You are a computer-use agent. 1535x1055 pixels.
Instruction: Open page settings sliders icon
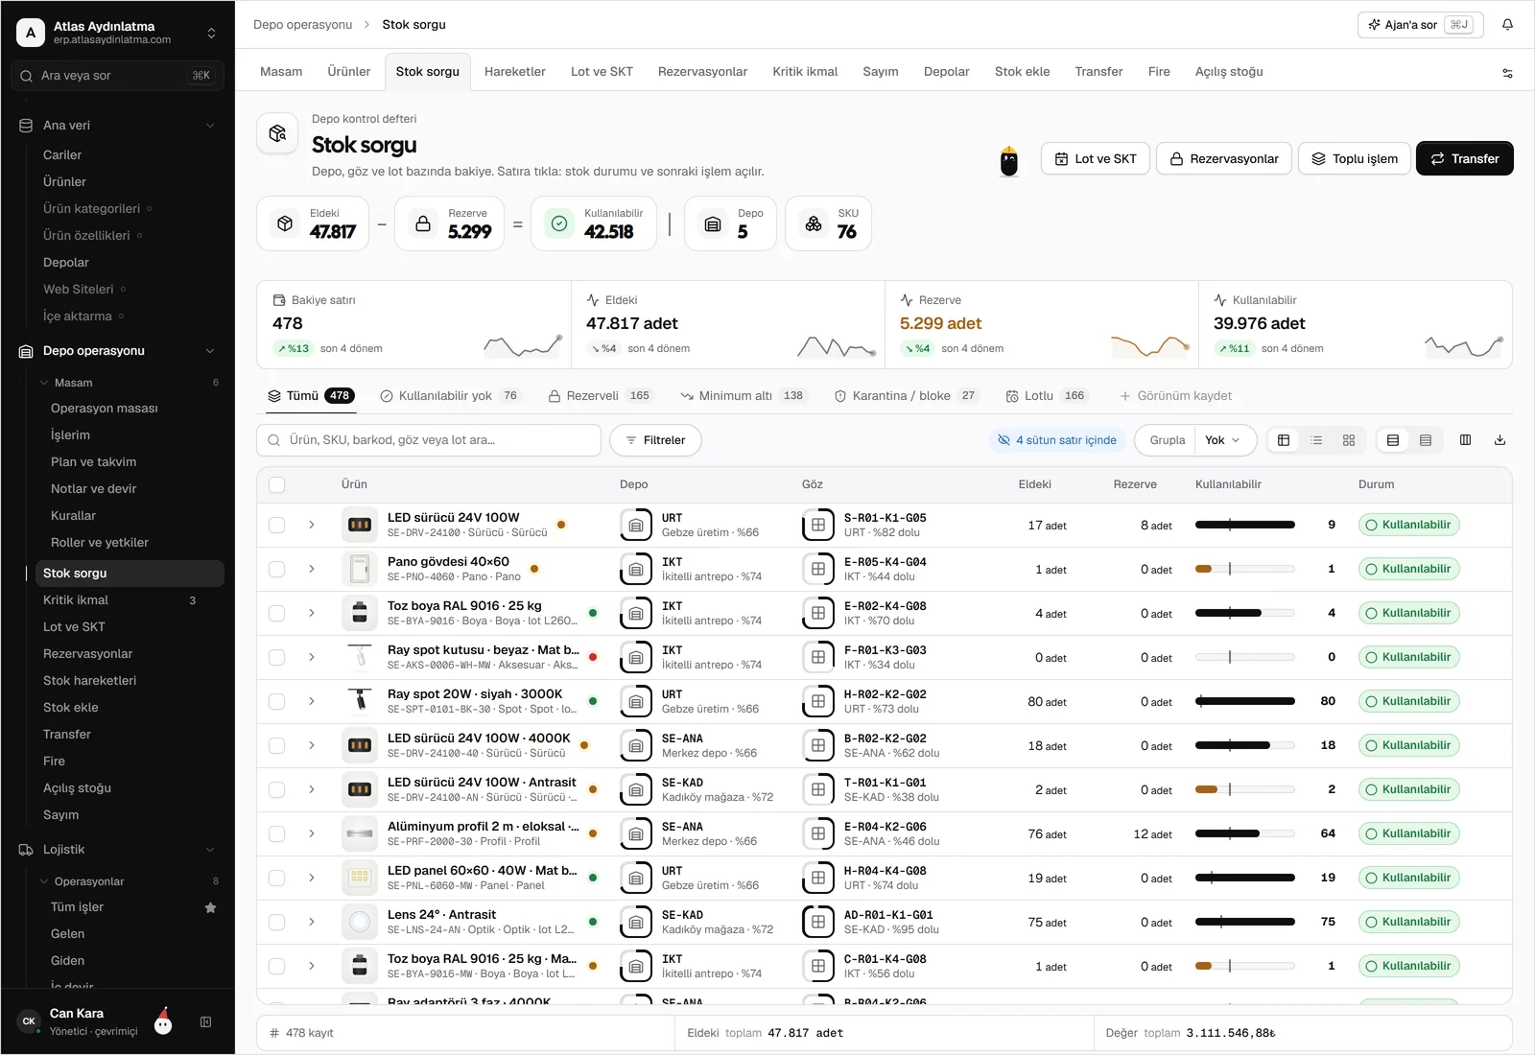click(1507, 73)
